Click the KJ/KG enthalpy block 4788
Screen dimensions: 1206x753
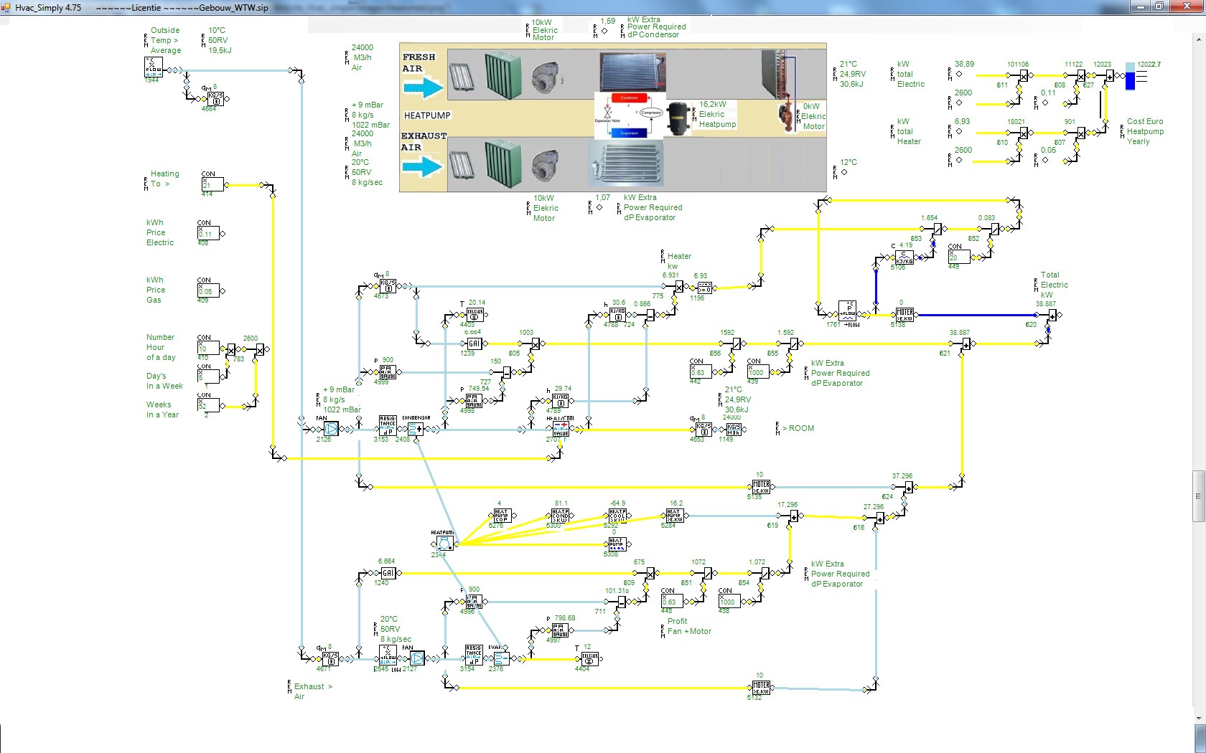[617, 315]
